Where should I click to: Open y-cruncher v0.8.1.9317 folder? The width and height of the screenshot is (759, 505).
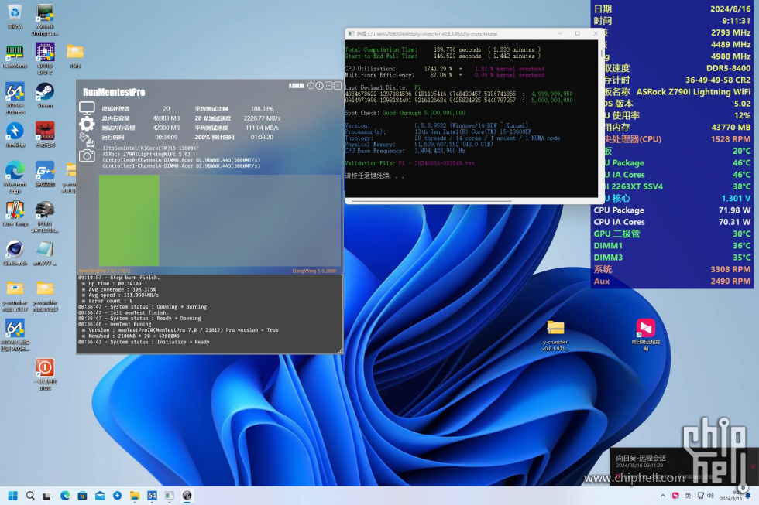coord(15,297)
